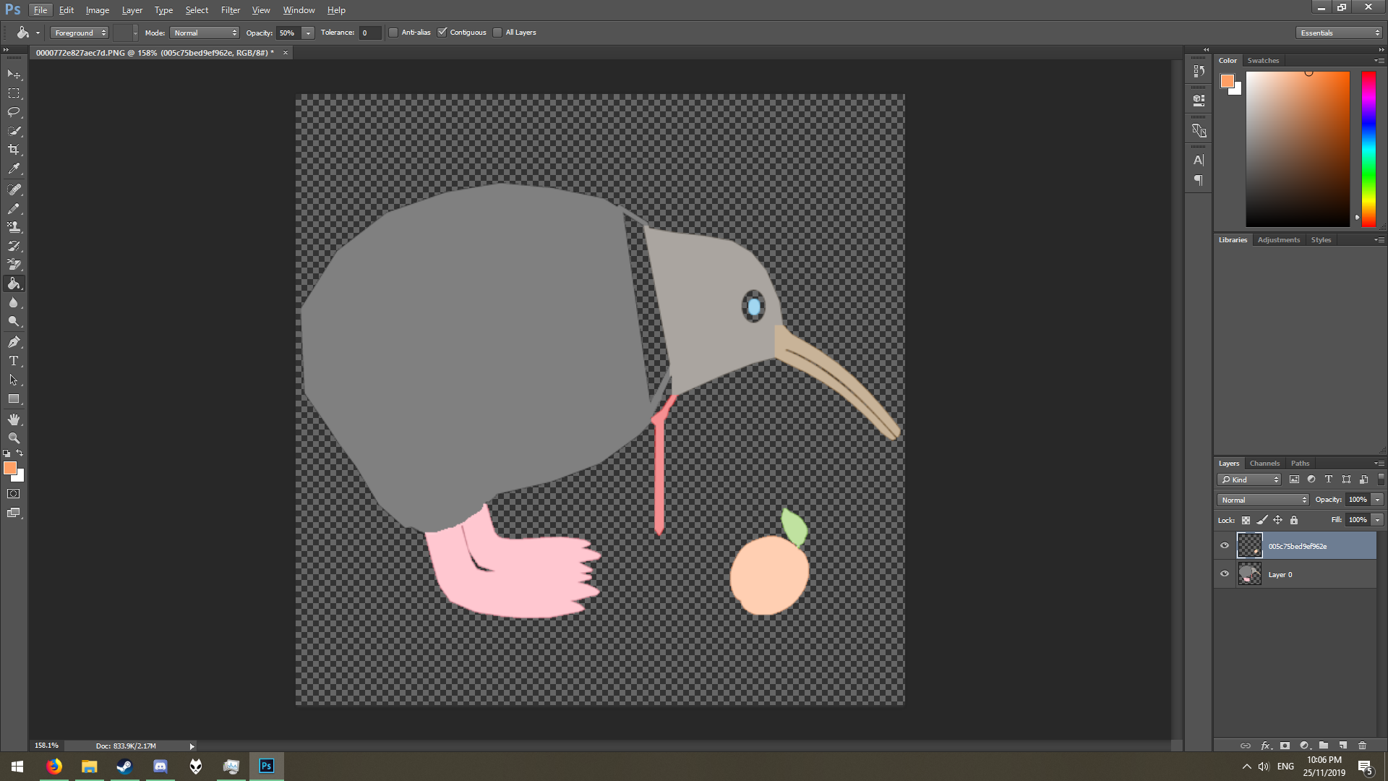Image resolution: width=1388 pixels, height=781 pixels.
Task: Click the foreground color swatch in toolbar
Action: pyautogui.click(x=10, y=469)
